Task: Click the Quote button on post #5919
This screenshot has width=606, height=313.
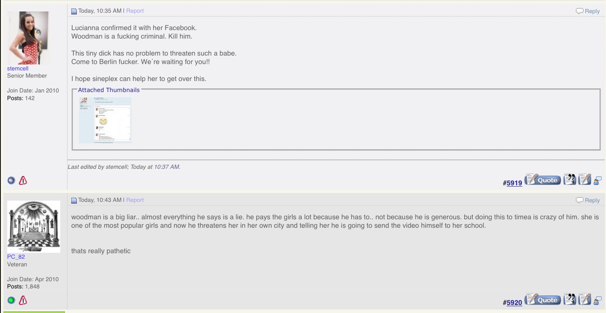Action: [542, 180]
